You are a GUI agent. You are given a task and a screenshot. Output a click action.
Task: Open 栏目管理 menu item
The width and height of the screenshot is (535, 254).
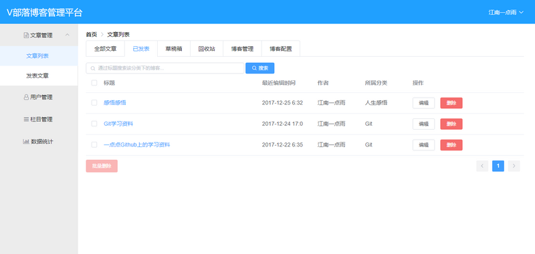point(39,120)
